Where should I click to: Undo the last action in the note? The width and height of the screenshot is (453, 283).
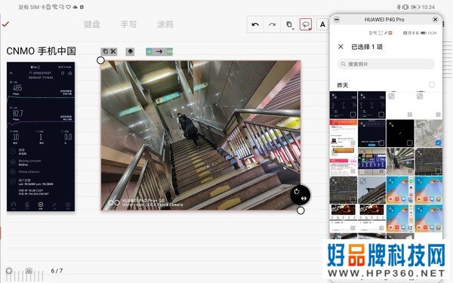pos(255,25)
